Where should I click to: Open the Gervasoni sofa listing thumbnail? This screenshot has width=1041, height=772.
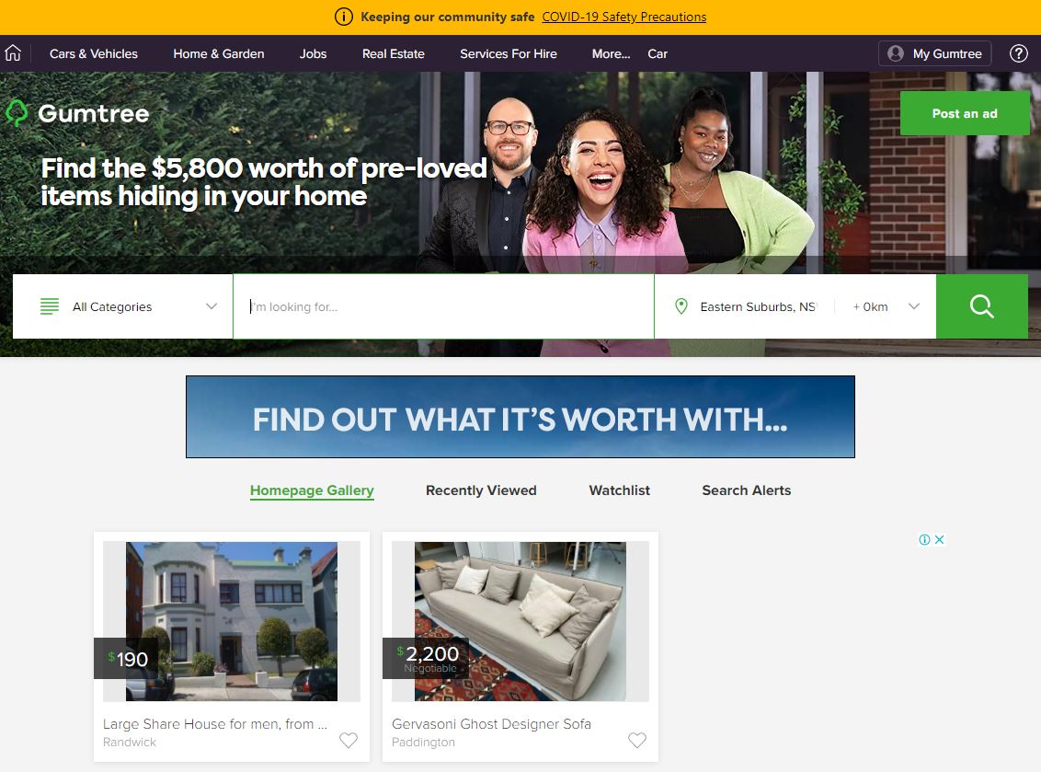click(520, 621)
